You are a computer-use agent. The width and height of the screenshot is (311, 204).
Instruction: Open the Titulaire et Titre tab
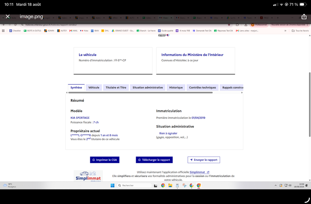[116, 87]
